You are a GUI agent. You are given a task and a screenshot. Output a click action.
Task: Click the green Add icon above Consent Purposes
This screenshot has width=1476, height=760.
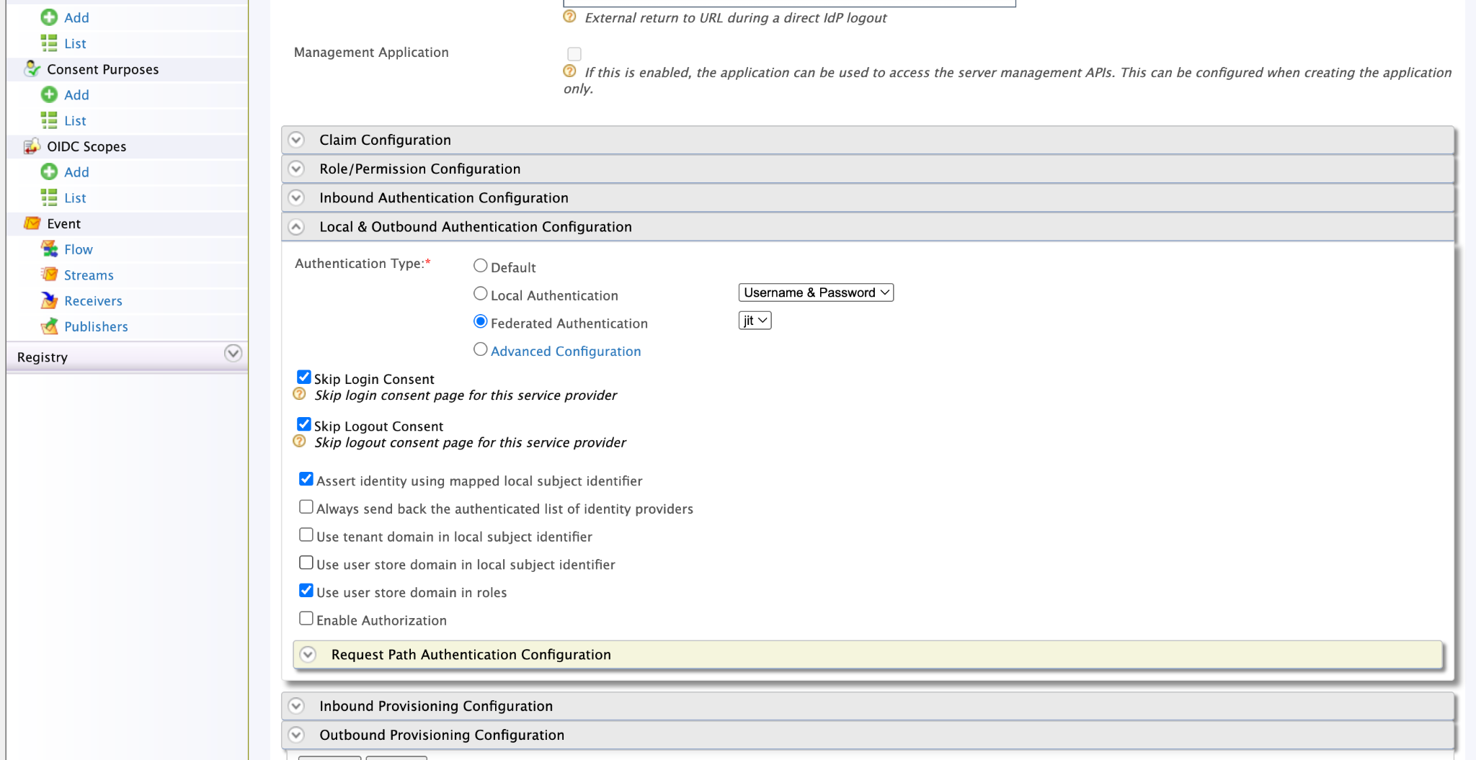[x=49, y=17]
